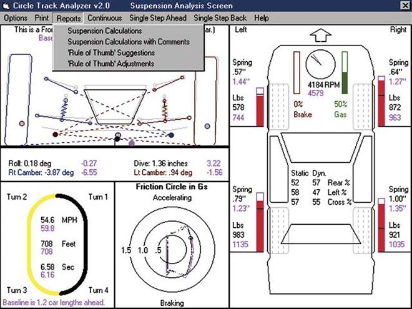Image resolution: width=412 pixels, height=309 pixels.
Task: Click the left rear '983' Lbs value
Action: (238, 235)
